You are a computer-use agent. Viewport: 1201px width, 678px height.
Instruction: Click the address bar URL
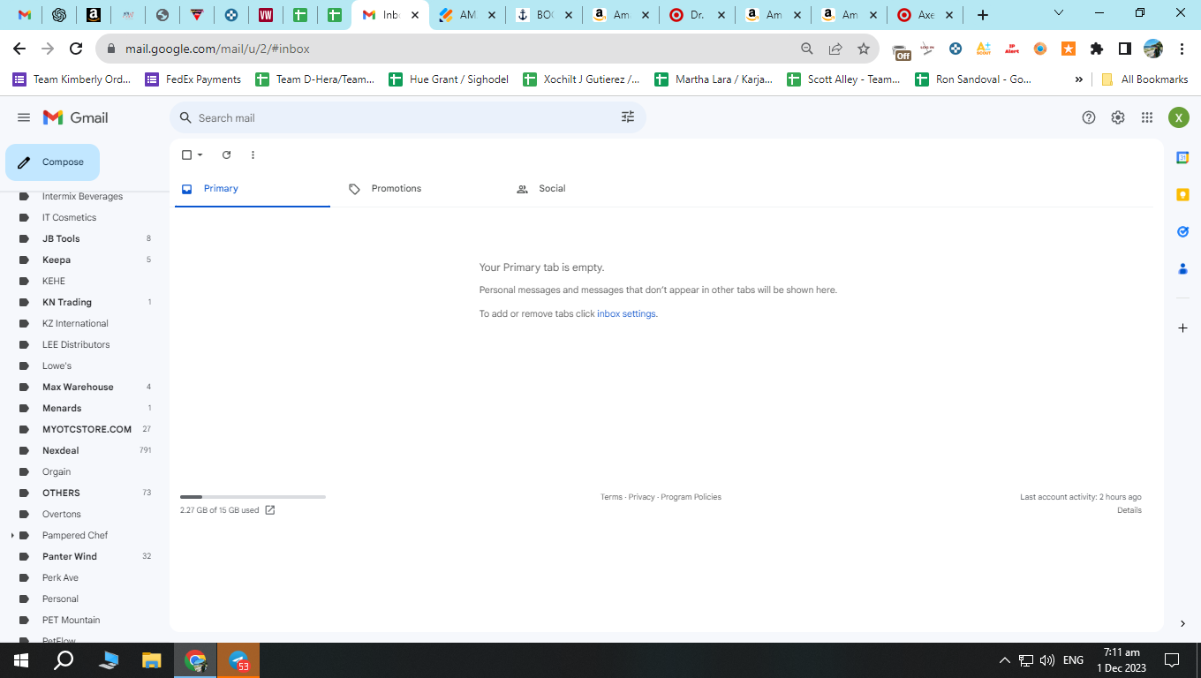(x=217, y=49)
